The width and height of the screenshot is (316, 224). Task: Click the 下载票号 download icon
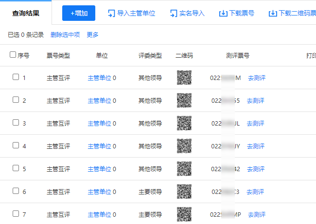(223, 14)
